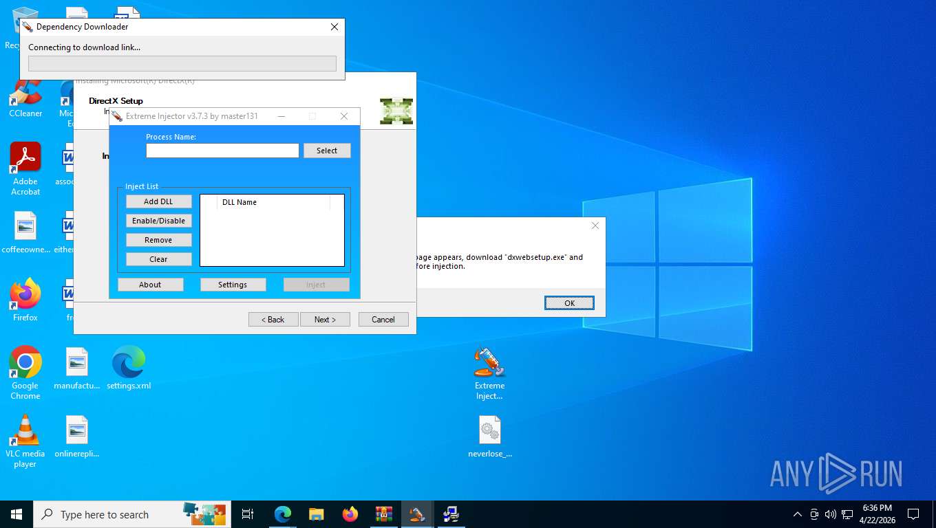Select the manufactu image file icon

pyautogui.click(x=77, y=369)
